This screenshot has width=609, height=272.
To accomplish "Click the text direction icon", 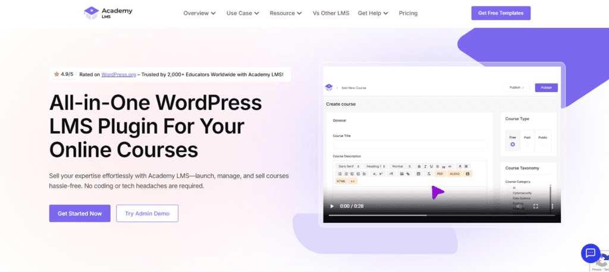I will 391,174.
